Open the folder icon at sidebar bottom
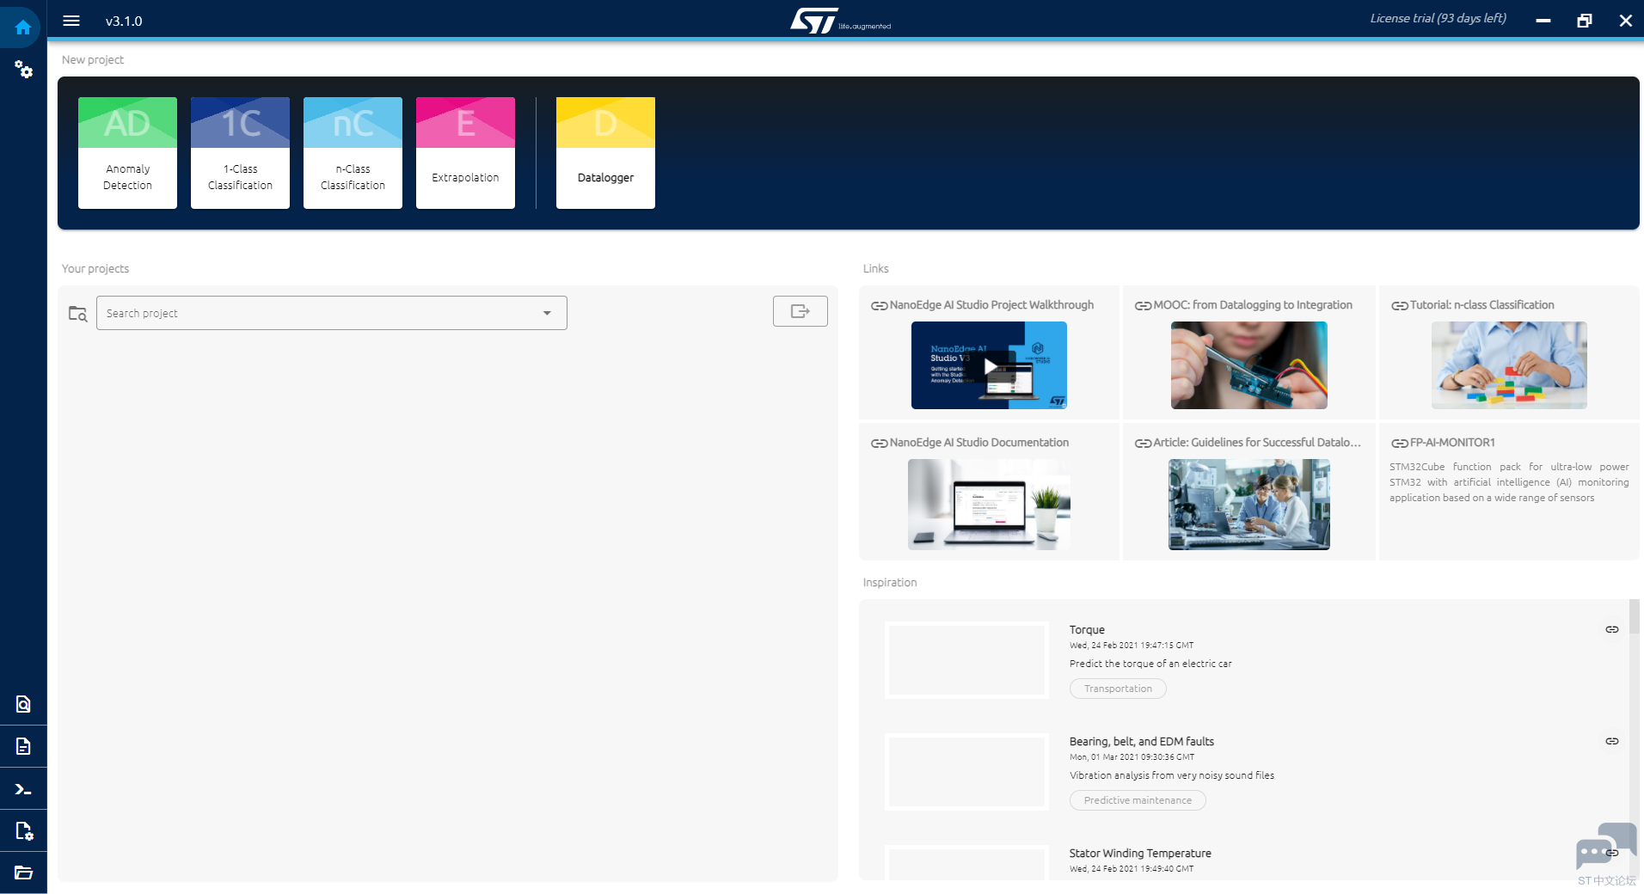Image resolution: width=1644 pixels, height=894 pixels. [x=23, y=873]
